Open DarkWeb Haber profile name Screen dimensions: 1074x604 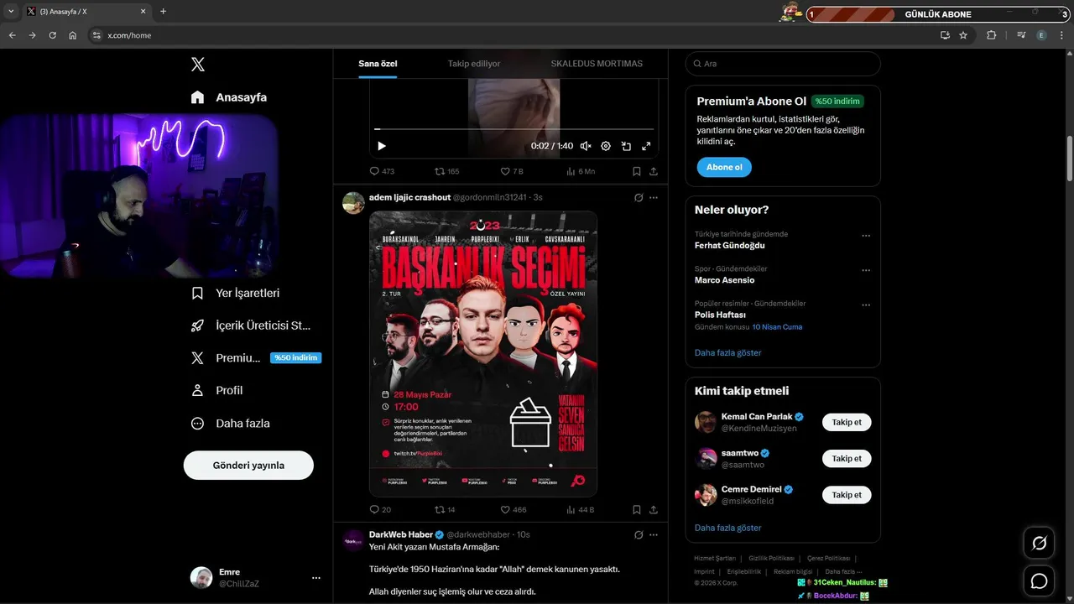[x=400, y=534]
